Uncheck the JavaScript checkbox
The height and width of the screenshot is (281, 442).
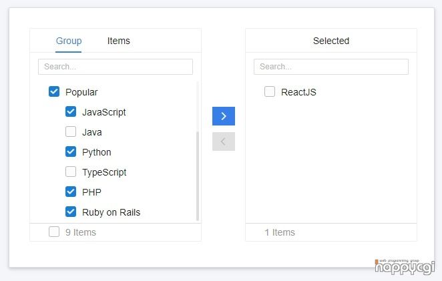[x=71, y=111]
